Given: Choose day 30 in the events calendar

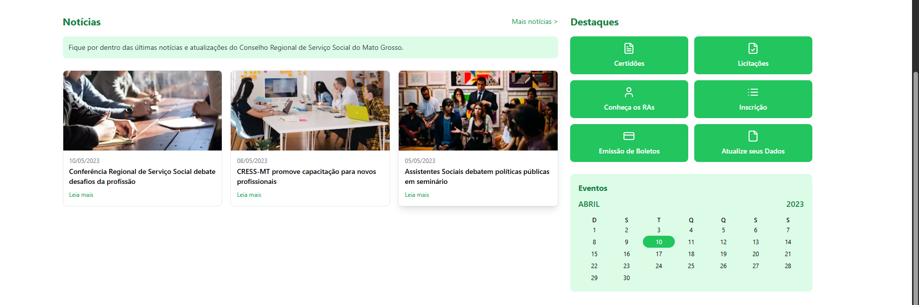Looking at the screenshot, I should tap(626, 278).
